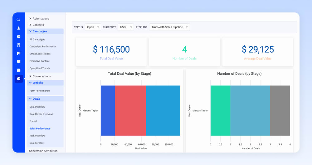Collapse the Website section
The image size is (312, 165).
coord(45,82)
